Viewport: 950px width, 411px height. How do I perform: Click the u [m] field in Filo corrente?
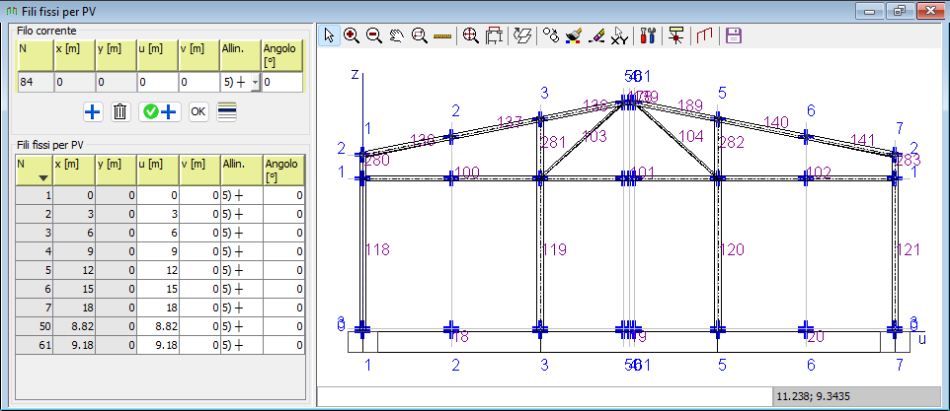tap(157, 83)
